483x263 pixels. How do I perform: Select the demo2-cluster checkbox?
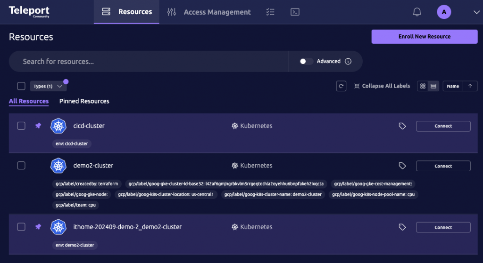point(21,166)
